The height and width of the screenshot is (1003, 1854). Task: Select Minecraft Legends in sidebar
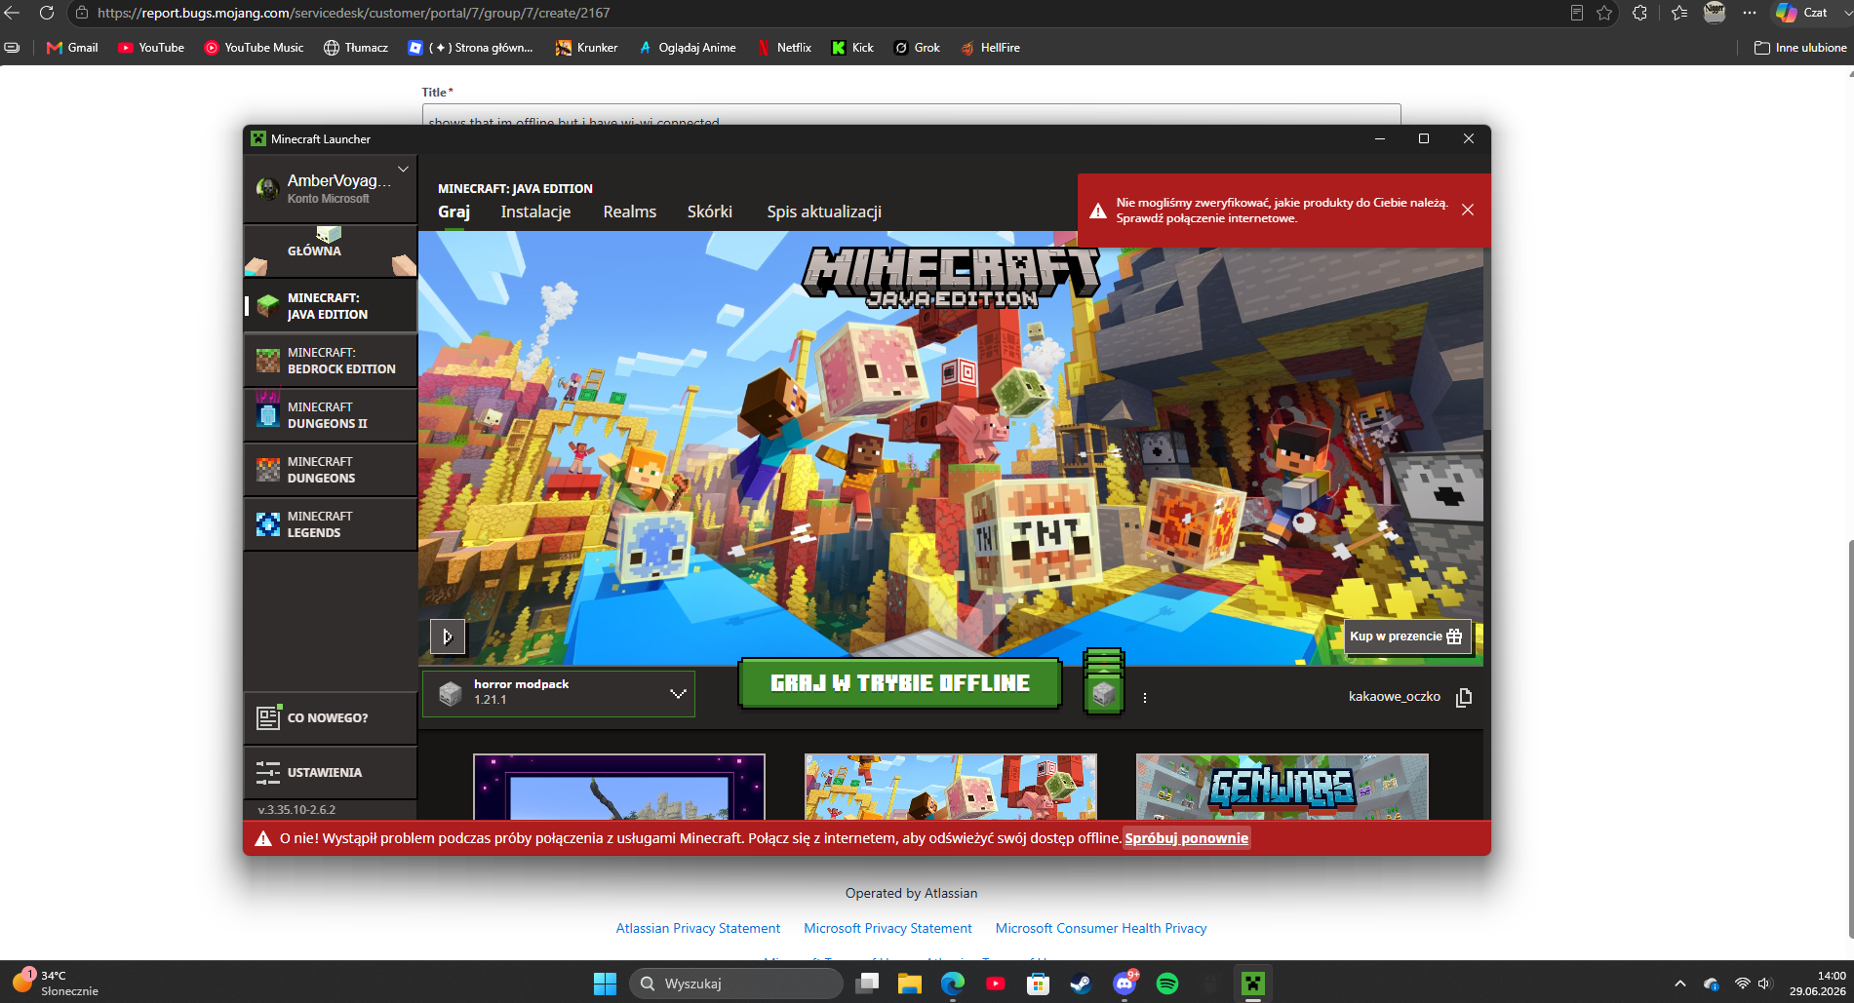(331, 524)
